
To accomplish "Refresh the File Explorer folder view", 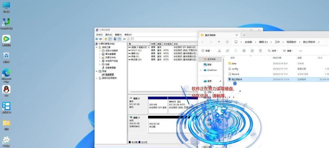I will pos(227,42).
